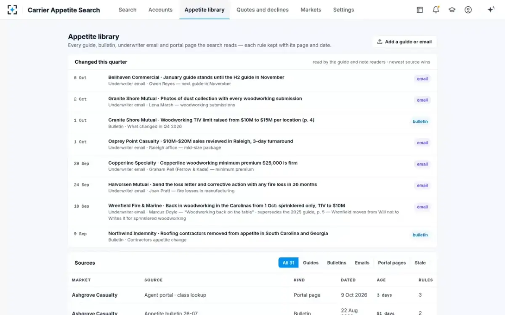505x315 pixels.
Task: Filter sources by All 31
Action: tap(288, 262)
